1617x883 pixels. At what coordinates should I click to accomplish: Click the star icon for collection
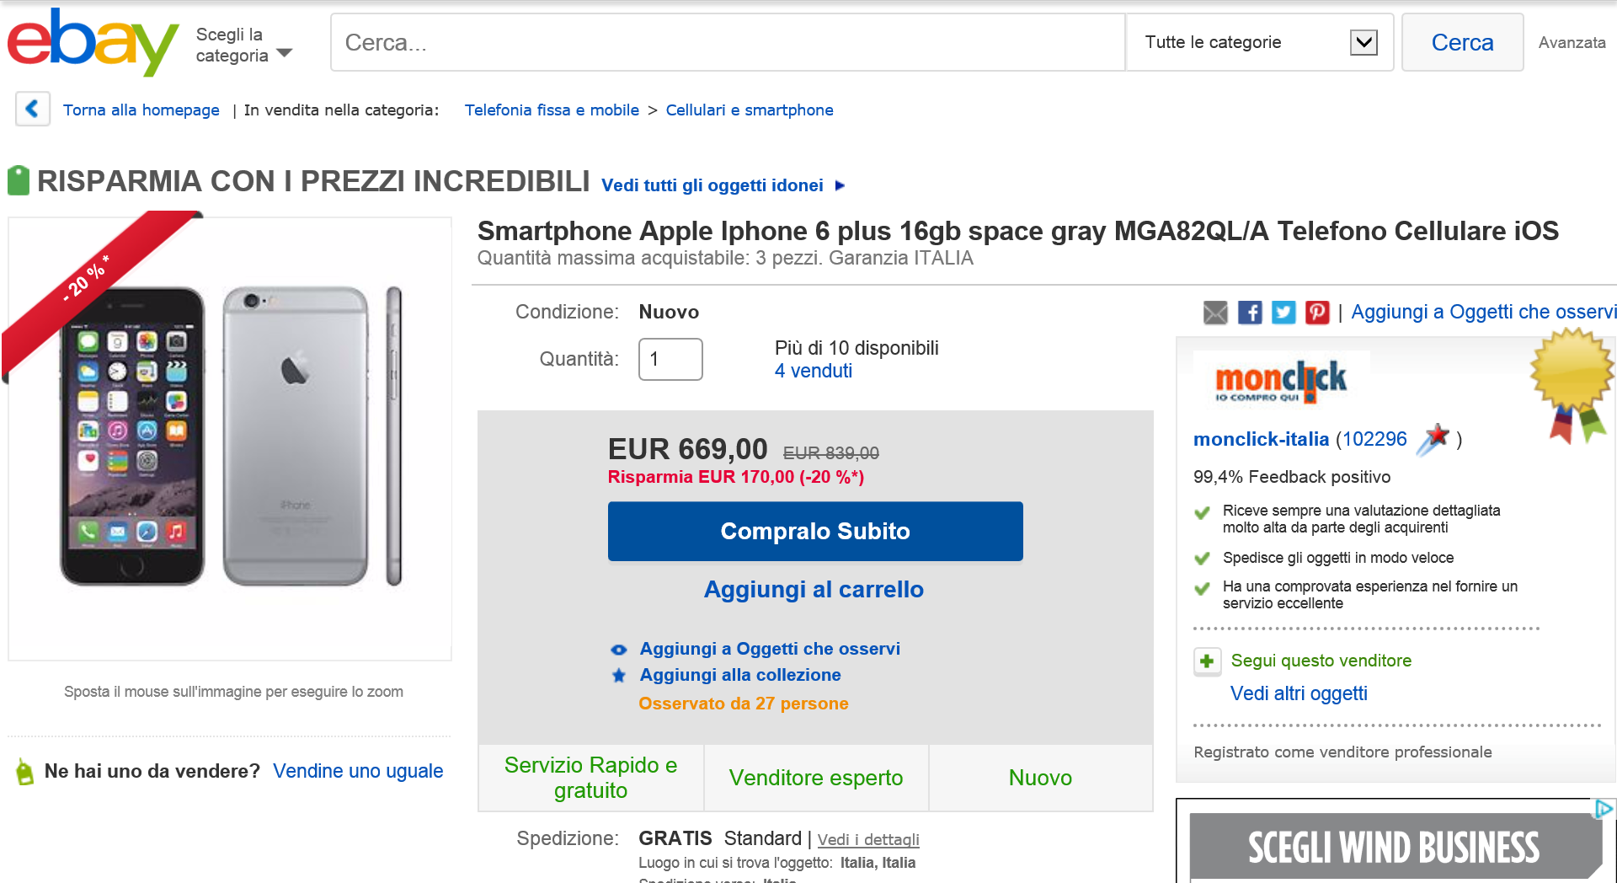point(619,676)
